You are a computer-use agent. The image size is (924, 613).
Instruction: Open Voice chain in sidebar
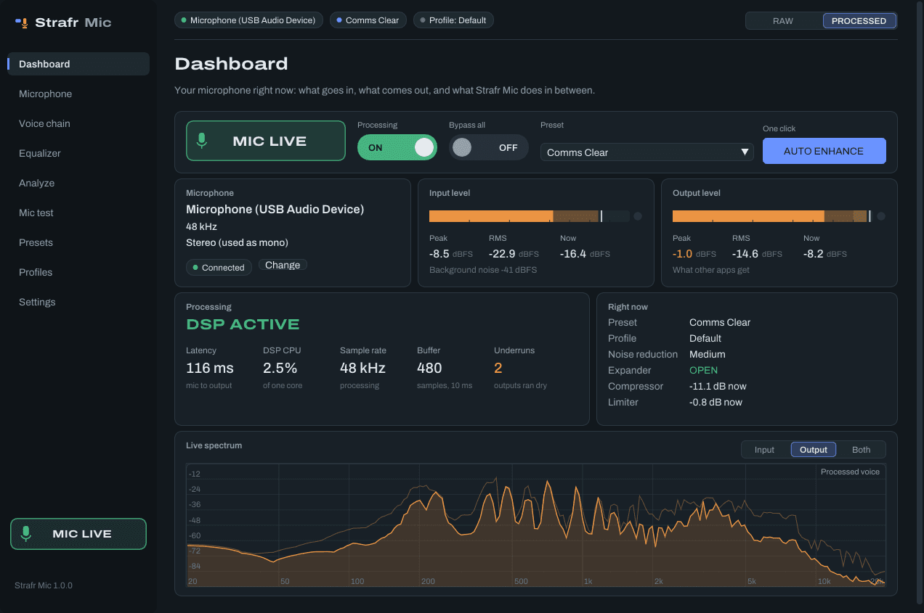pyautogui.click(x=78, y=123)
